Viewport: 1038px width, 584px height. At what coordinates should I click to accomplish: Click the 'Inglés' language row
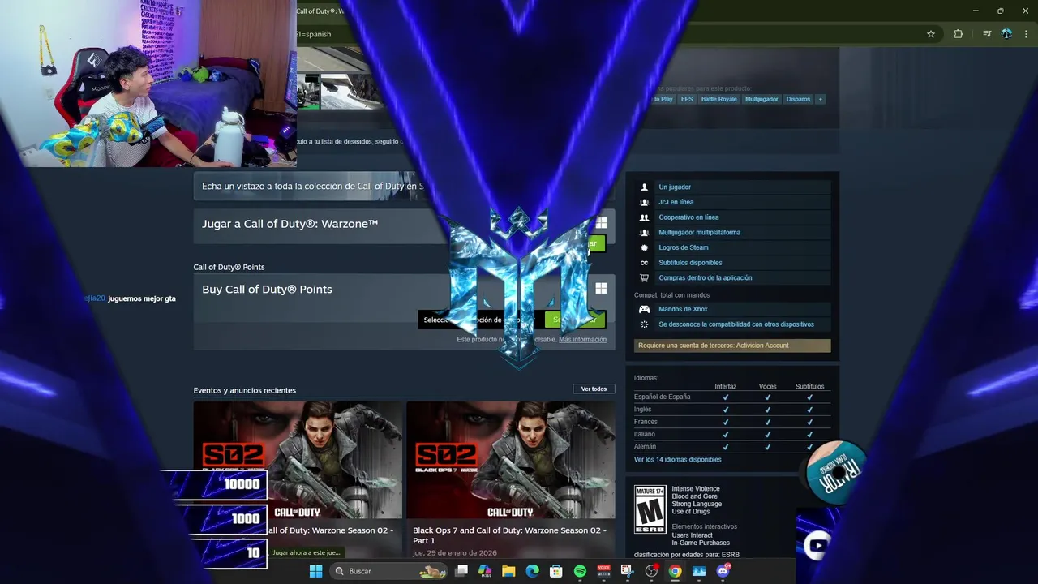click(732, 410)
